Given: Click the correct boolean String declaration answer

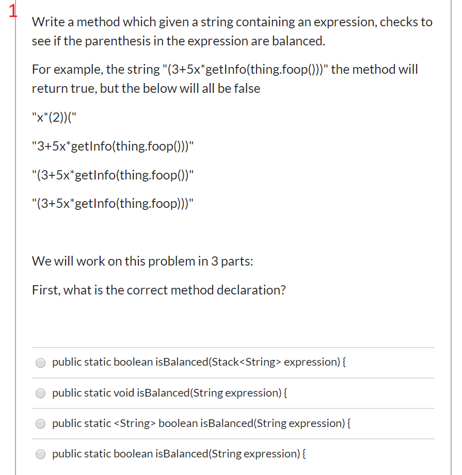Looking at the screenshot, I should tap(178, 454).
